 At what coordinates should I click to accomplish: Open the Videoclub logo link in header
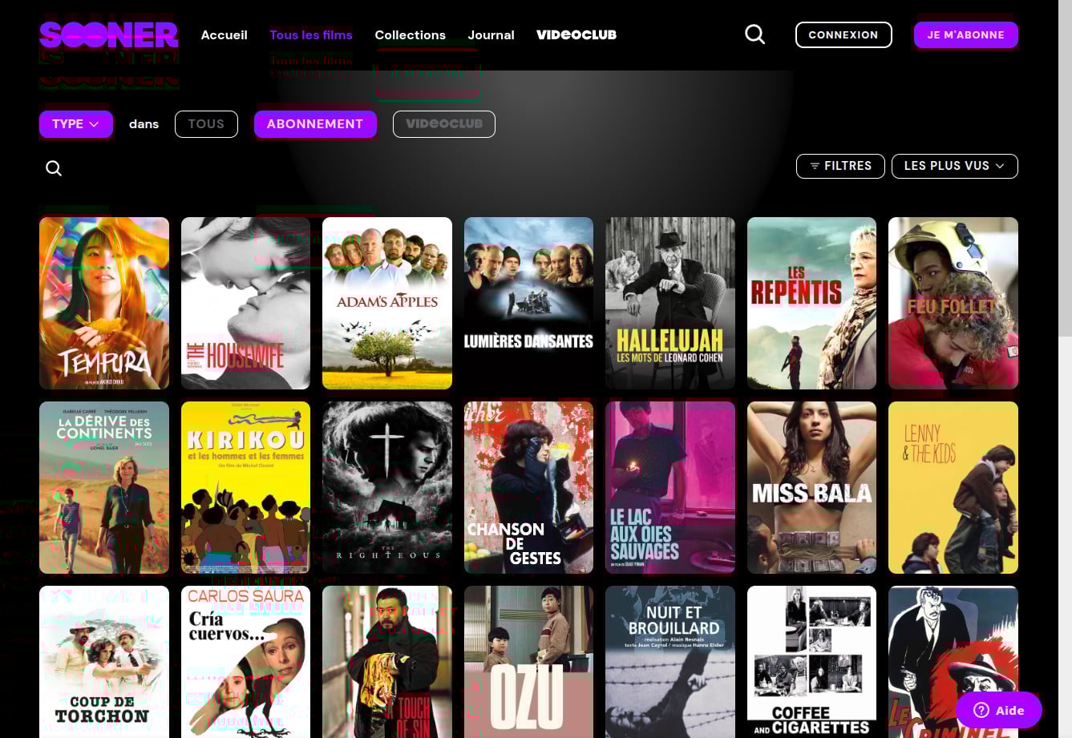click(x=576, y=35)
